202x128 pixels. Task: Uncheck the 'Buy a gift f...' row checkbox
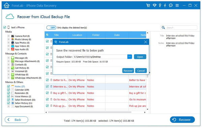click(x=47, y=93)
